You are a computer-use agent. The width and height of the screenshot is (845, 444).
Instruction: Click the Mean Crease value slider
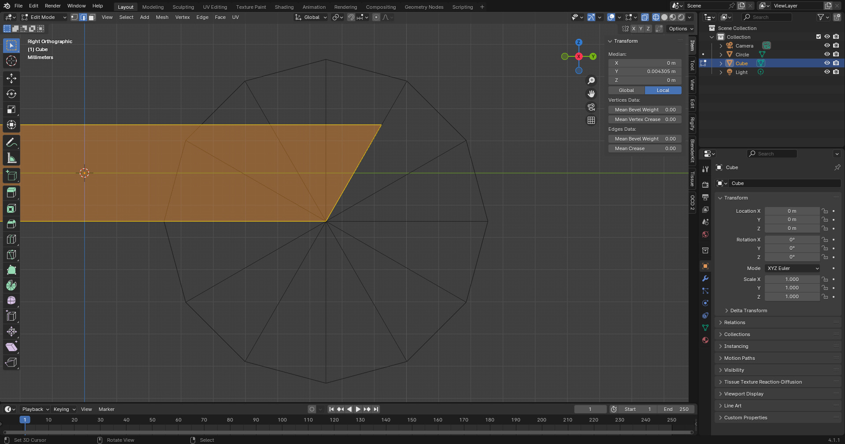pyautogui.click(x=645, y=148)
